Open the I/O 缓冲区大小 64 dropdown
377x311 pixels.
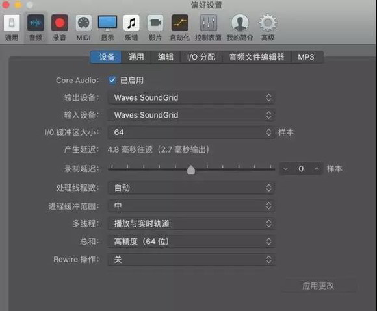(191, 132)
